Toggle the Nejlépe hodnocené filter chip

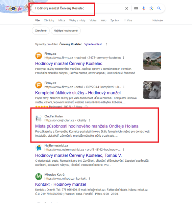pyautogui.click(x=66, y=31)
